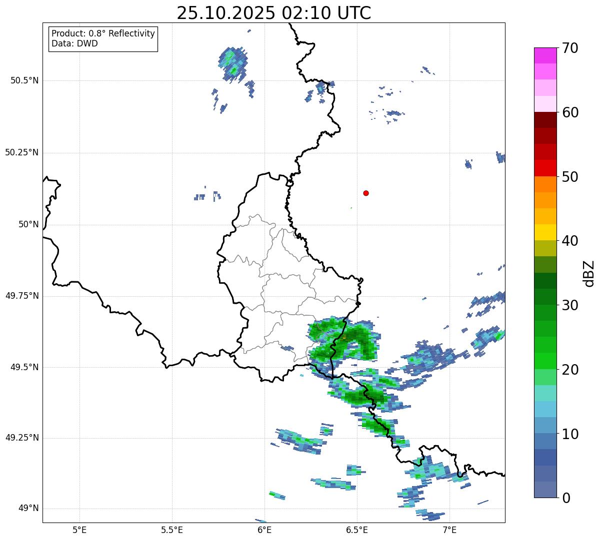Click the 50°N latitude label
This screenshot has height=540, width=601.
pos(28,224)
